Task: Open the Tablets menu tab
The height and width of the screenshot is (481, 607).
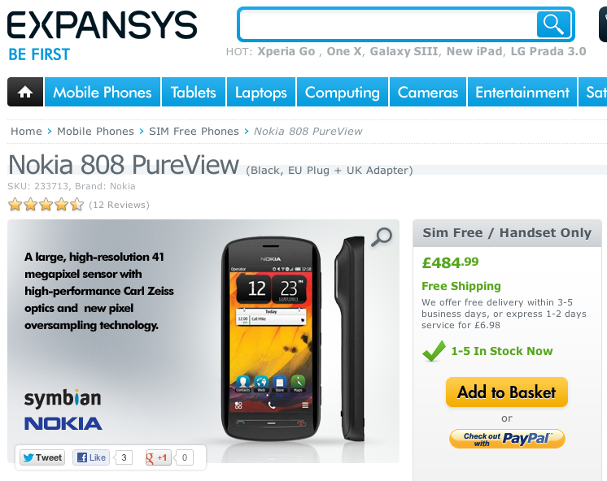Action: click(194, 92)
